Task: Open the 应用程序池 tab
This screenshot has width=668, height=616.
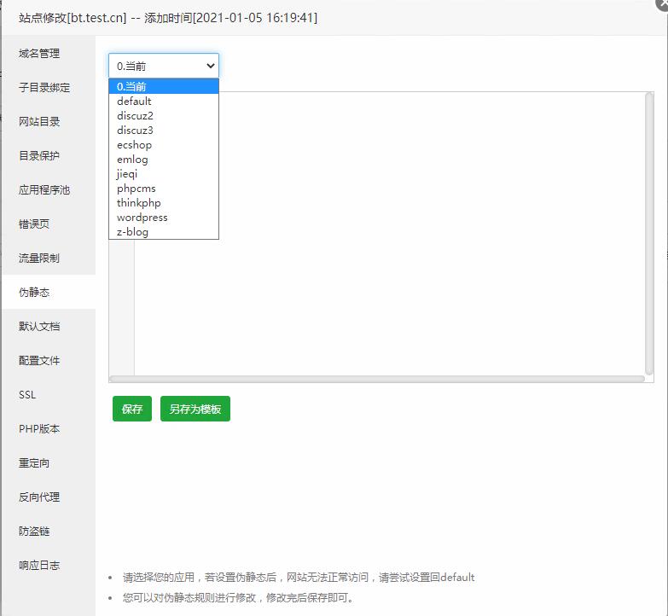Action: 49,189
